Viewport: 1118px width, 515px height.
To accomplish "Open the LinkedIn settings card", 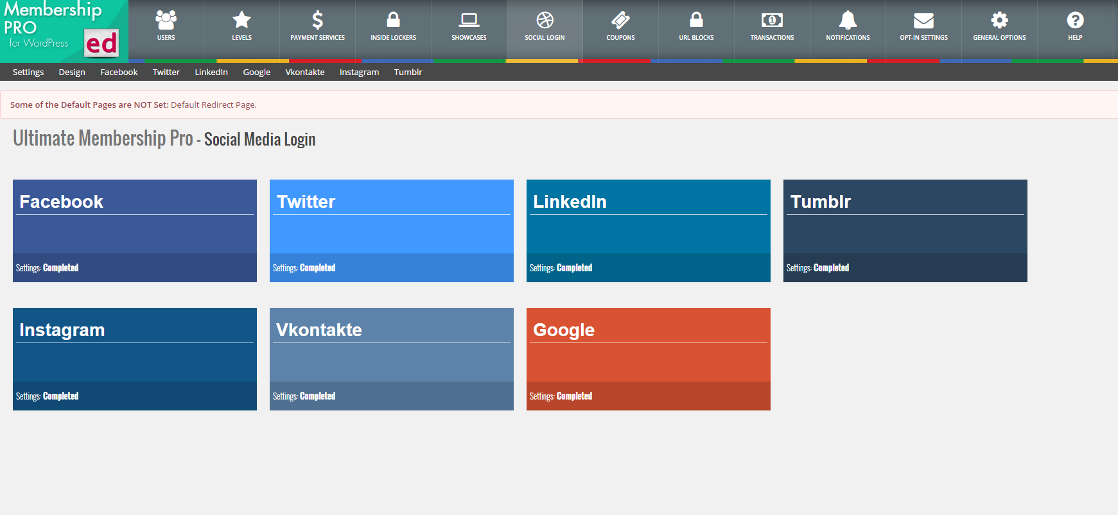I will [649, 231].
